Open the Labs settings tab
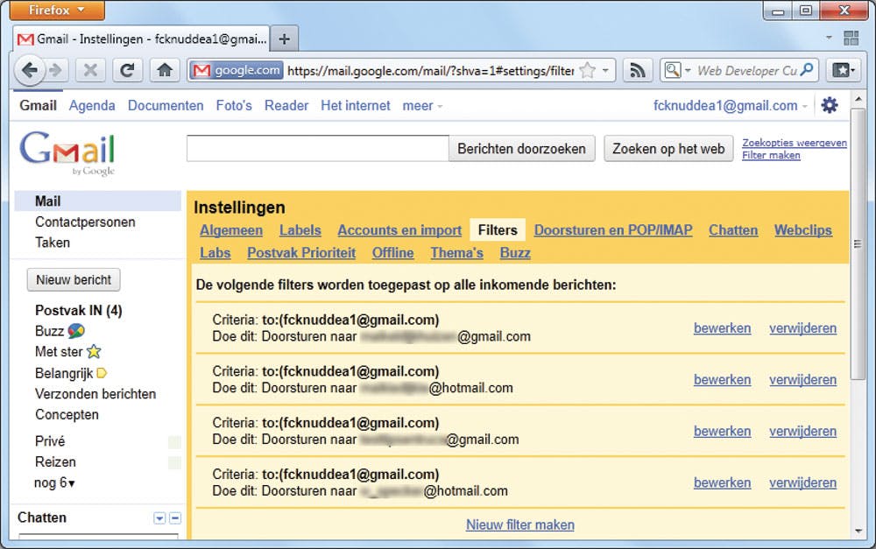 coord(215,253)
